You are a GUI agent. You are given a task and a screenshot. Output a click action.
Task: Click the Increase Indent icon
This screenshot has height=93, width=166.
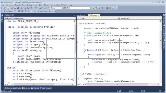[22, 11]
